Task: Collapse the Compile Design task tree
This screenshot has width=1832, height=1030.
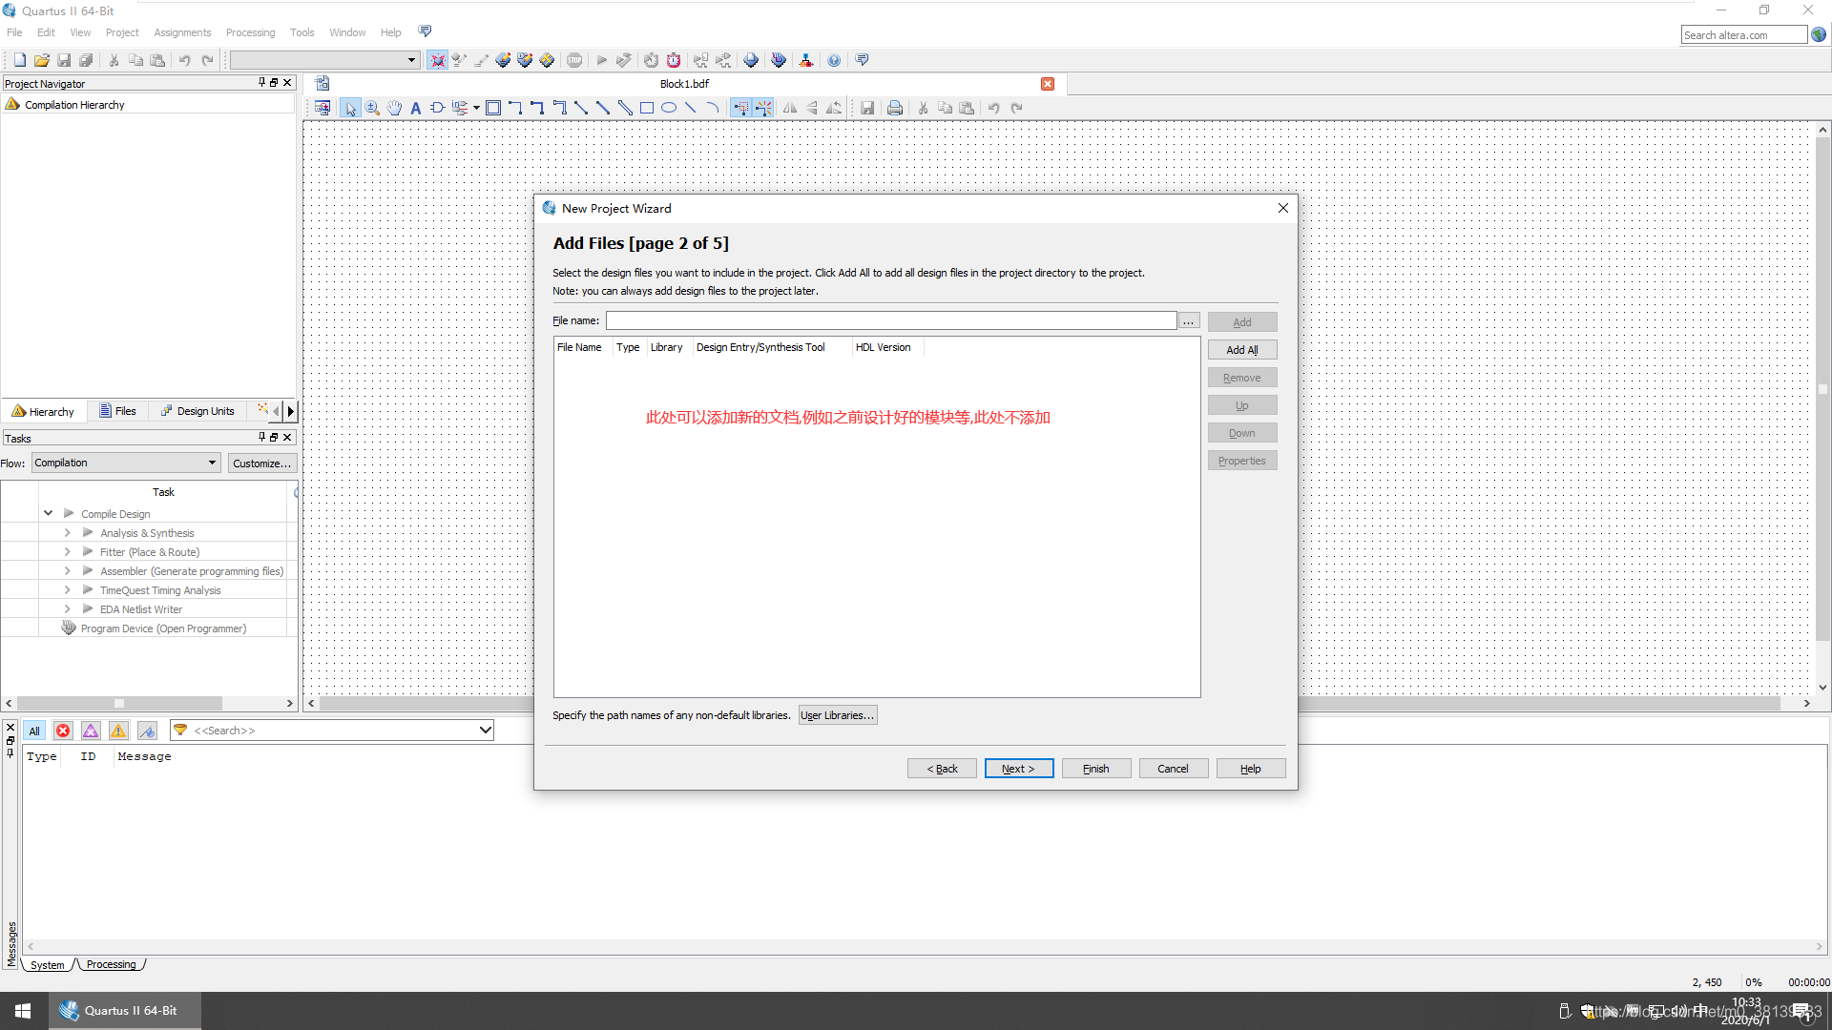Action: point(48,513)
